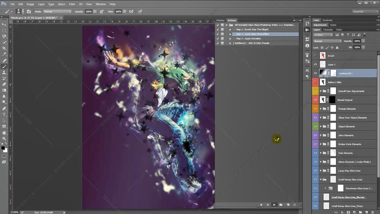Viewport: 380px width, 214px height.
Task: Select the Zoom tool in toolbar
Action: pyautogui.click(x=4, y=138)
